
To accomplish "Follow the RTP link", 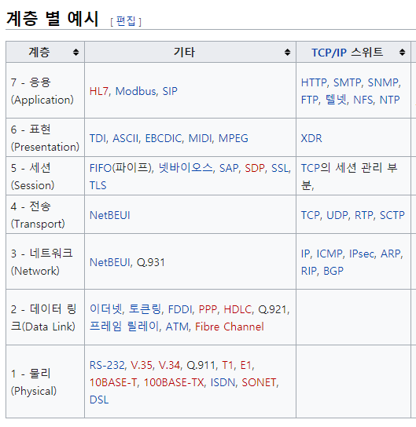I will pyautogui.click(x=363, y=215).
